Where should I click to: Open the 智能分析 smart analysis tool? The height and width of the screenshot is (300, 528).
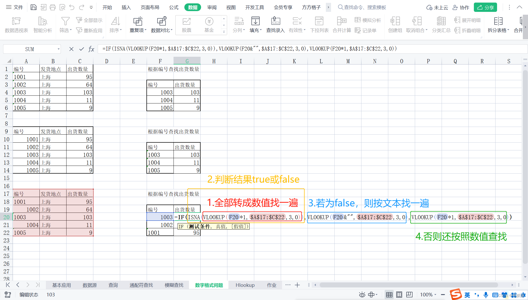pos(43,25)
